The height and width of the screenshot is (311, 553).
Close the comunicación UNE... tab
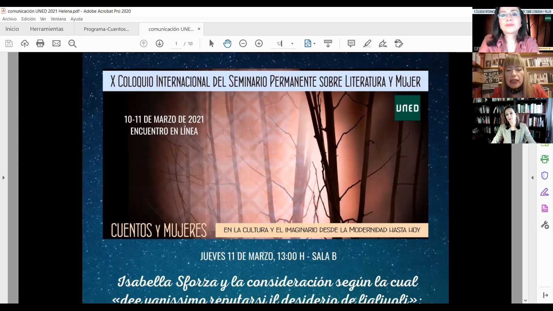click(199, 29)
